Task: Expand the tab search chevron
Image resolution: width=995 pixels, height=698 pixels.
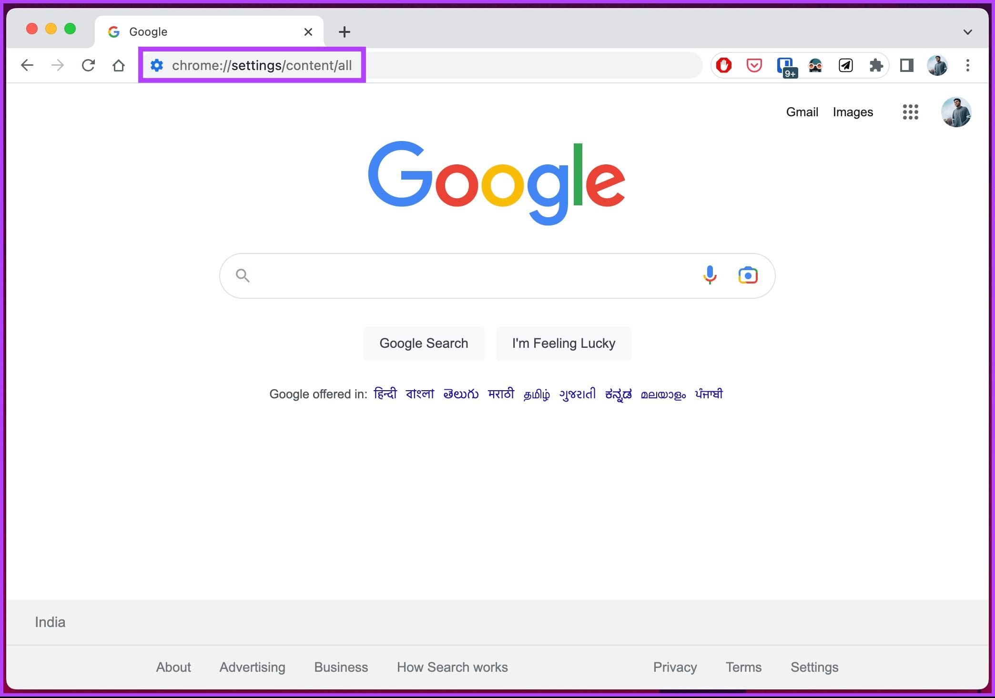Action: pos(967,32)
